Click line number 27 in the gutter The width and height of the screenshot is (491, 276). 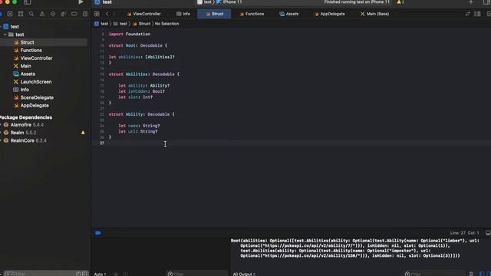click(x=102, y=143)
